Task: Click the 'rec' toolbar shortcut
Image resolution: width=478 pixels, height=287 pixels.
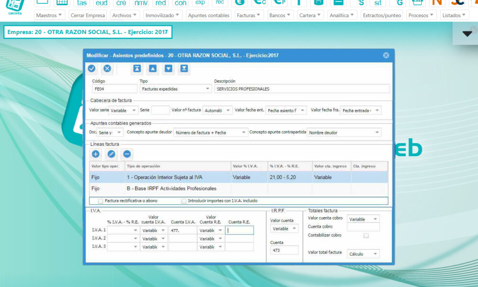Action: [x=220, y=3]
